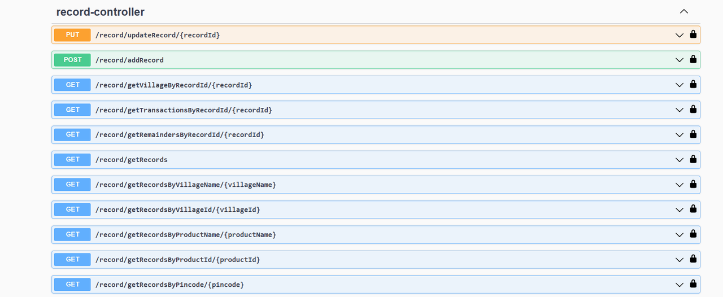Open path /record/getRecordsByPincode/{pincode}

pyautogui.click(x=169, y=284)
